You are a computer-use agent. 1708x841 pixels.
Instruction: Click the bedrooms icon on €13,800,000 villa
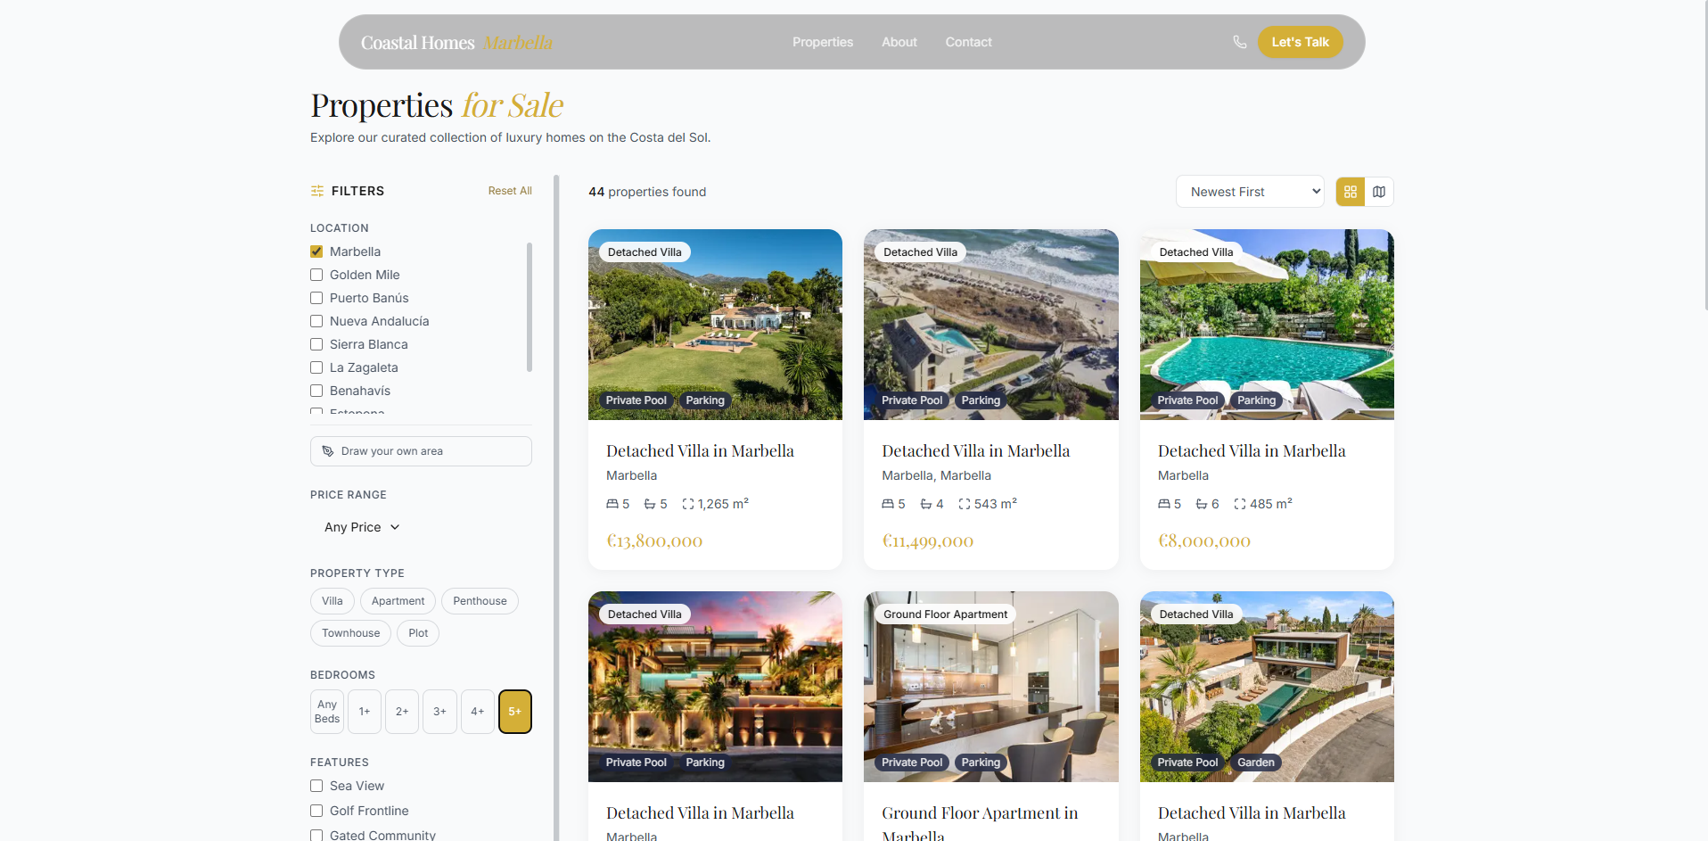pos(612,503)
